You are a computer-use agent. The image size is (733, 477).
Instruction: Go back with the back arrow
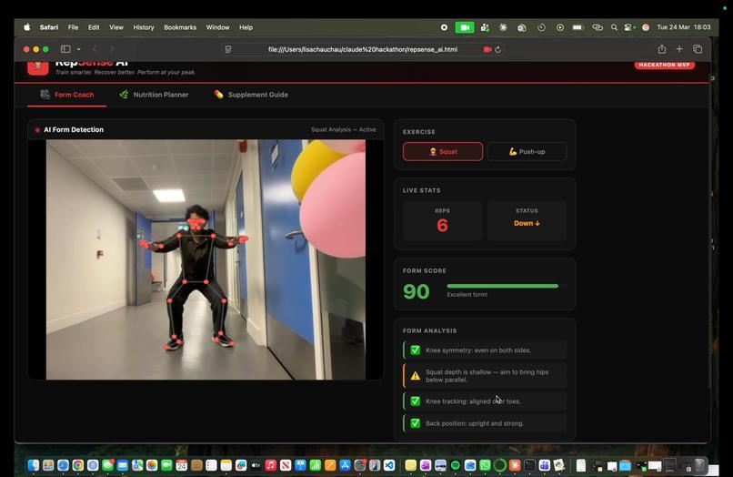[x=95, y=49]
